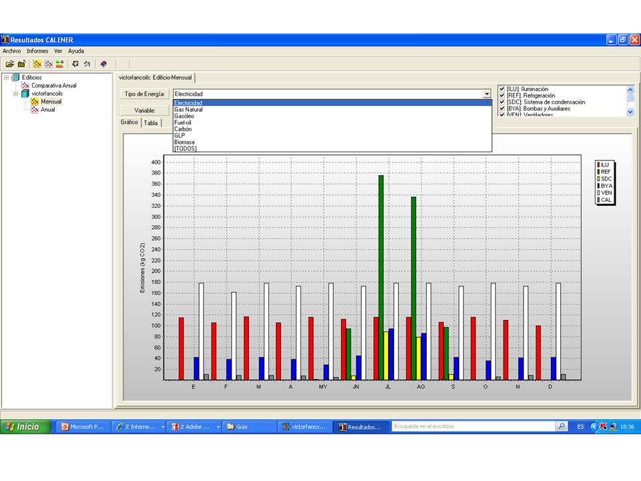Toggle the [ILU]: Iluminación checkbox

(x=502, y=89)
